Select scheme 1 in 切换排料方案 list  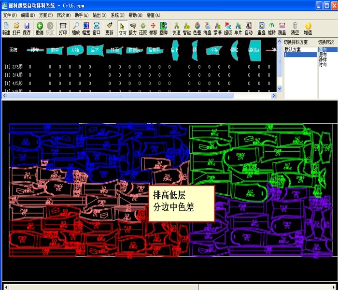tap(300, 55)
